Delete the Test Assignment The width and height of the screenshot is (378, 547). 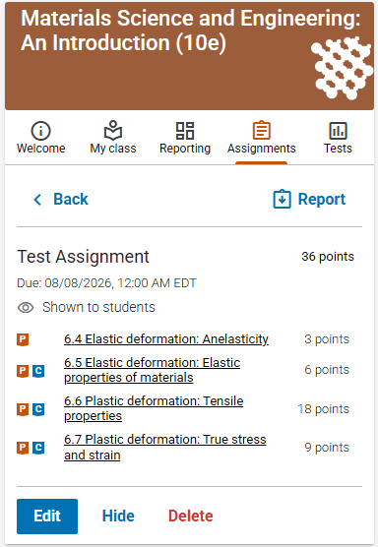191,516
